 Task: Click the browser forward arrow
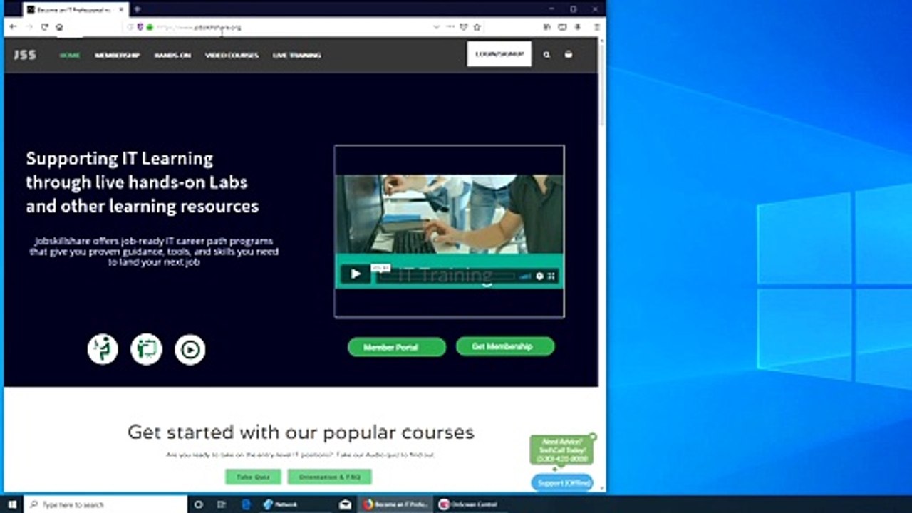pos(29,27)
